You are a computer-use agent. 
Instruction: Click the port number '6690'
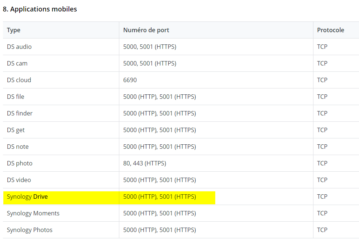(130, 80)
